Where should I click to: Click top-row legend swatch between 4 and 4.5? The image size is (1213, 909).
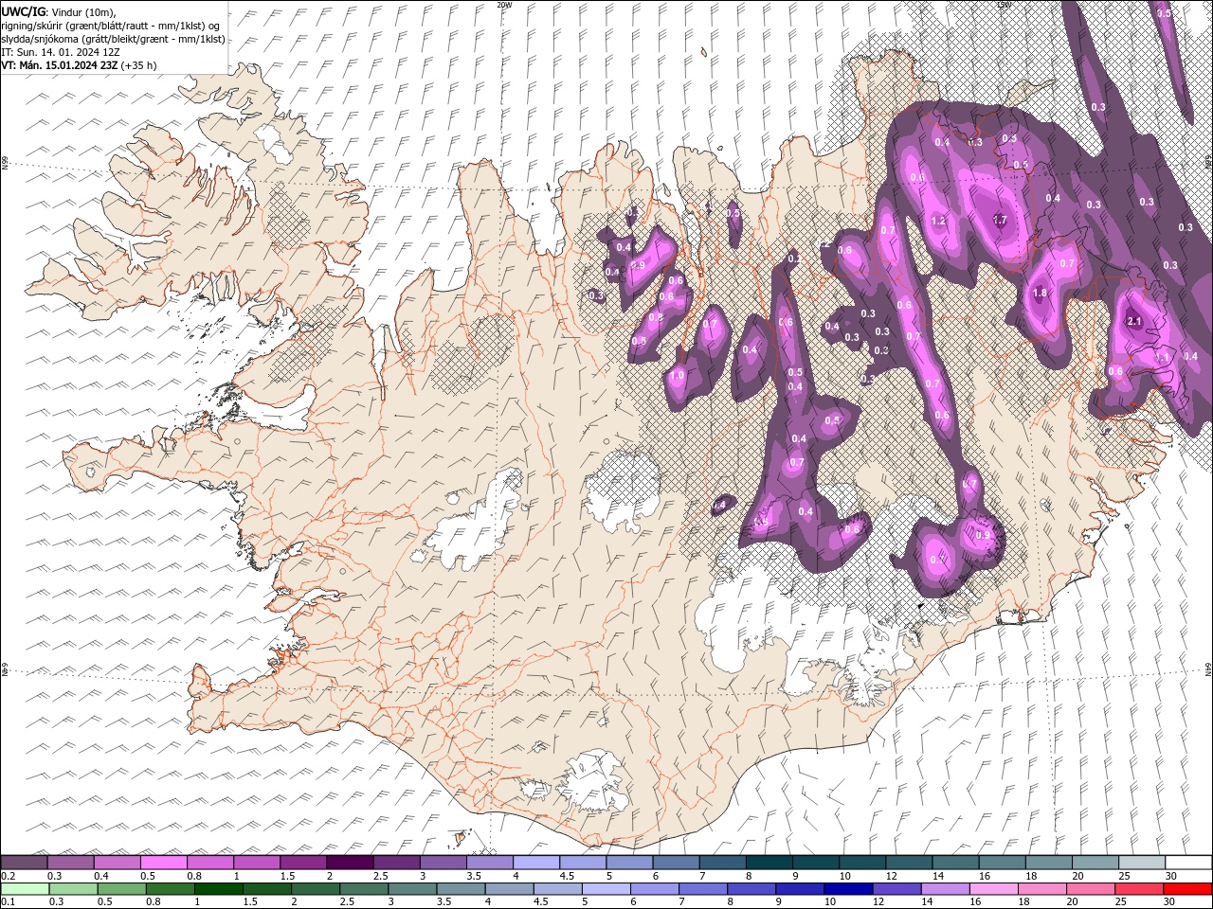535,863
